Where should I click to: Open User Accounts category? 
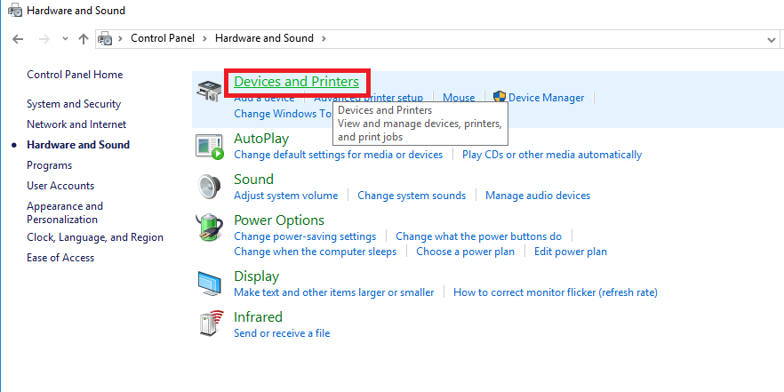point(60,186)
